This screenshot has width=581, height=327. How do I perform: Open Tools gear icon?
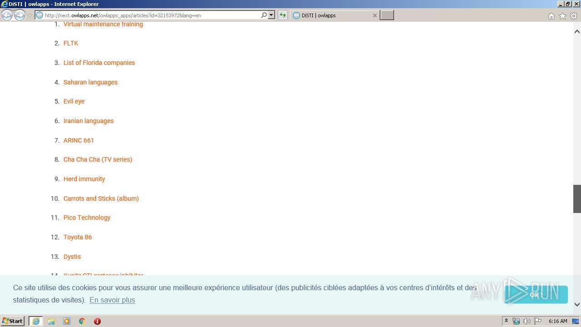click(x=574, y=16)
